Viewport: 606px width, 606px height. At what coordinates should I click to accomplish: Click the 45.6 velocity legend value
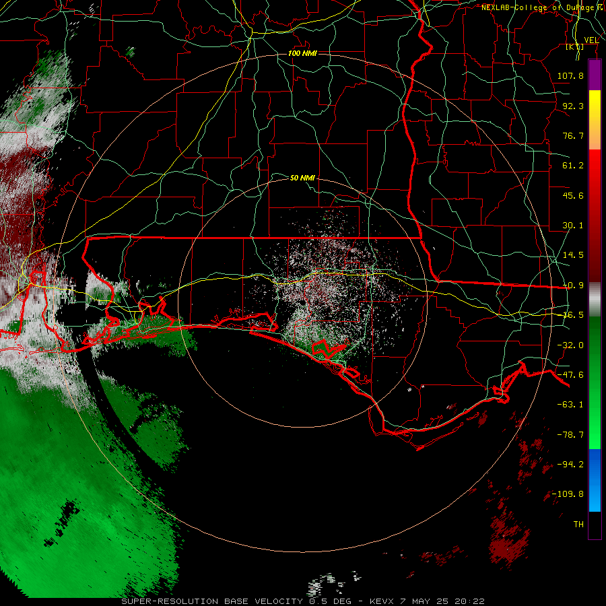pos(573,195)
